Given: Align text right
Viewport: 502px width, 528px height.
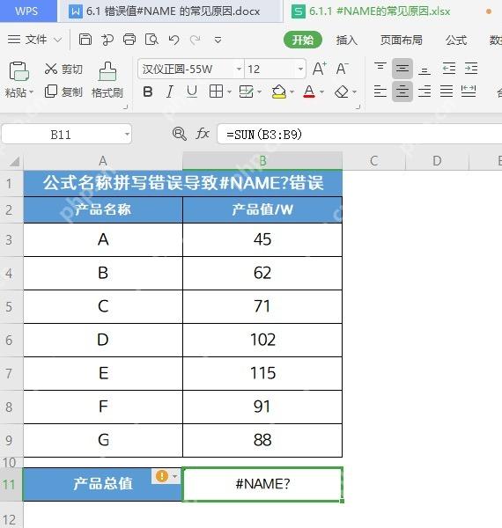Looking at the screenshot, I should tap(424, 92).
